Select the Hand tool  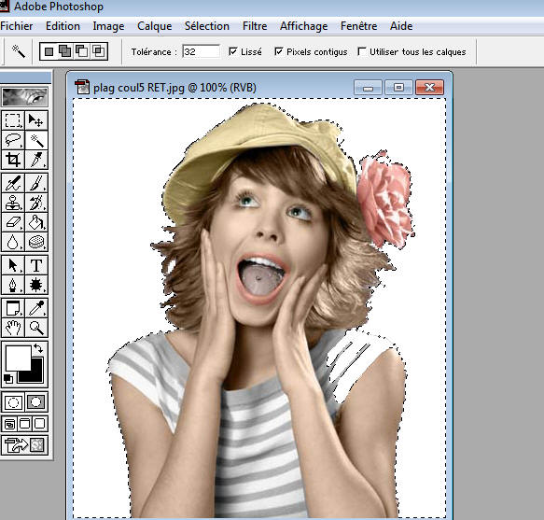tap(13, 328)
